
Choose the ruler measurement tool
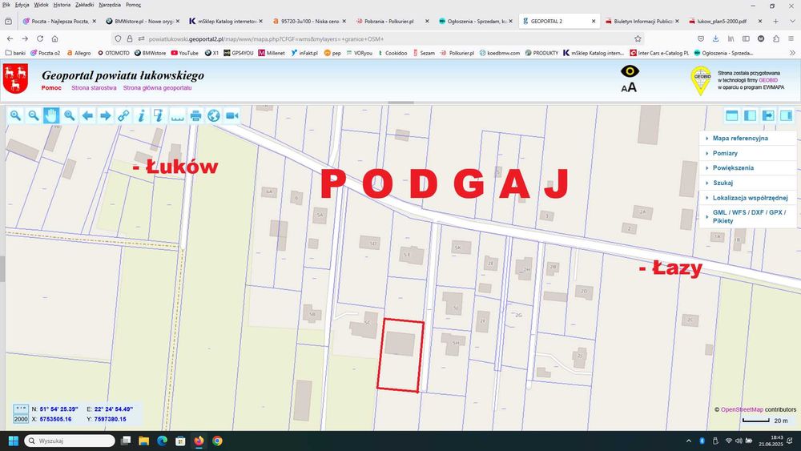pyautogui.click(x=177, y=116)
